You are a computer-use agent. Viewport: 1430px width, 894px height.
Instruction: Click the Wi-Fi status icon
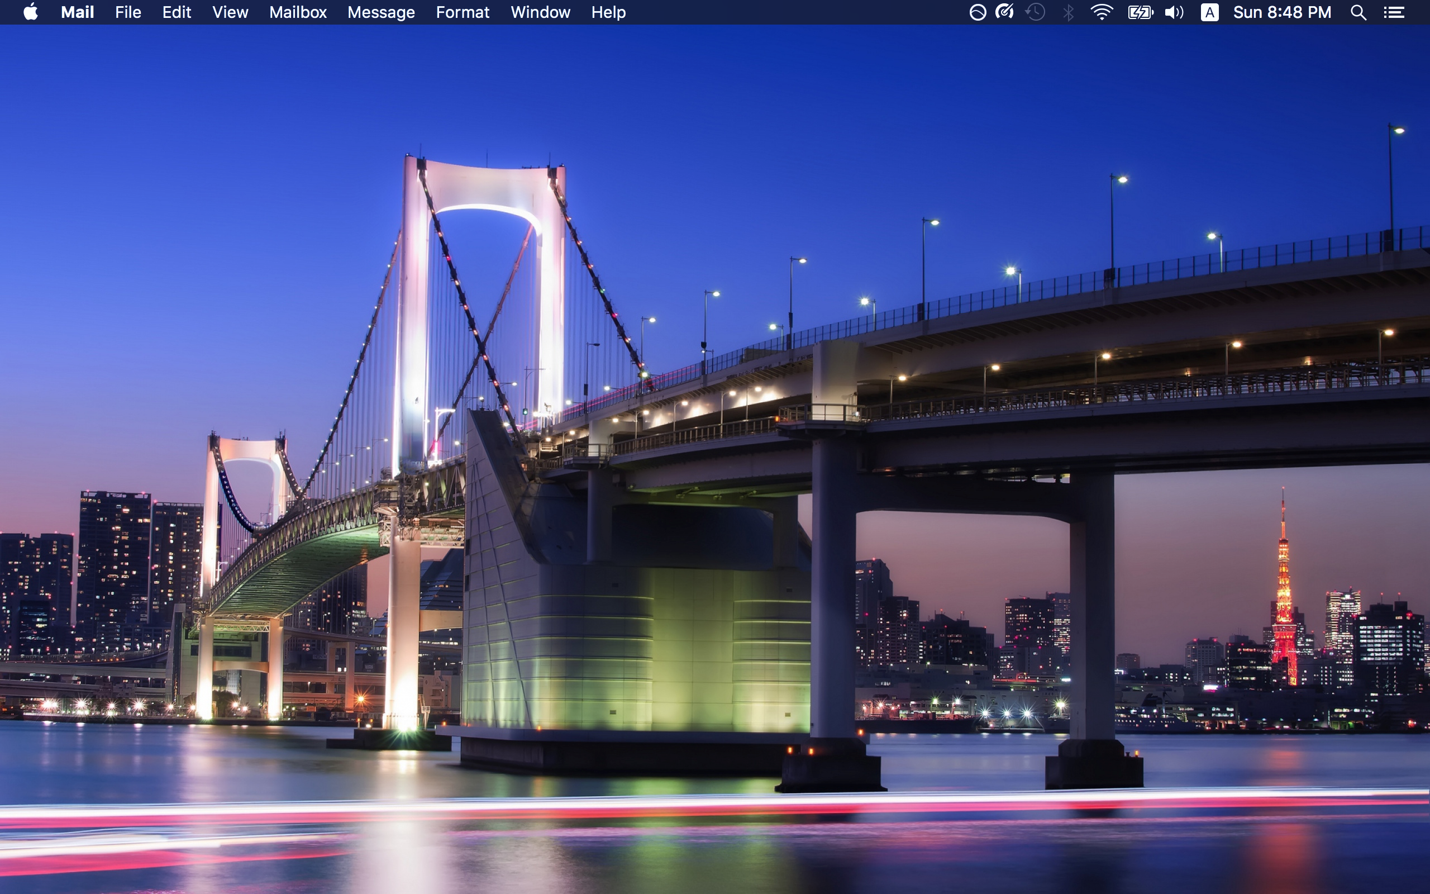(1102, 12)
